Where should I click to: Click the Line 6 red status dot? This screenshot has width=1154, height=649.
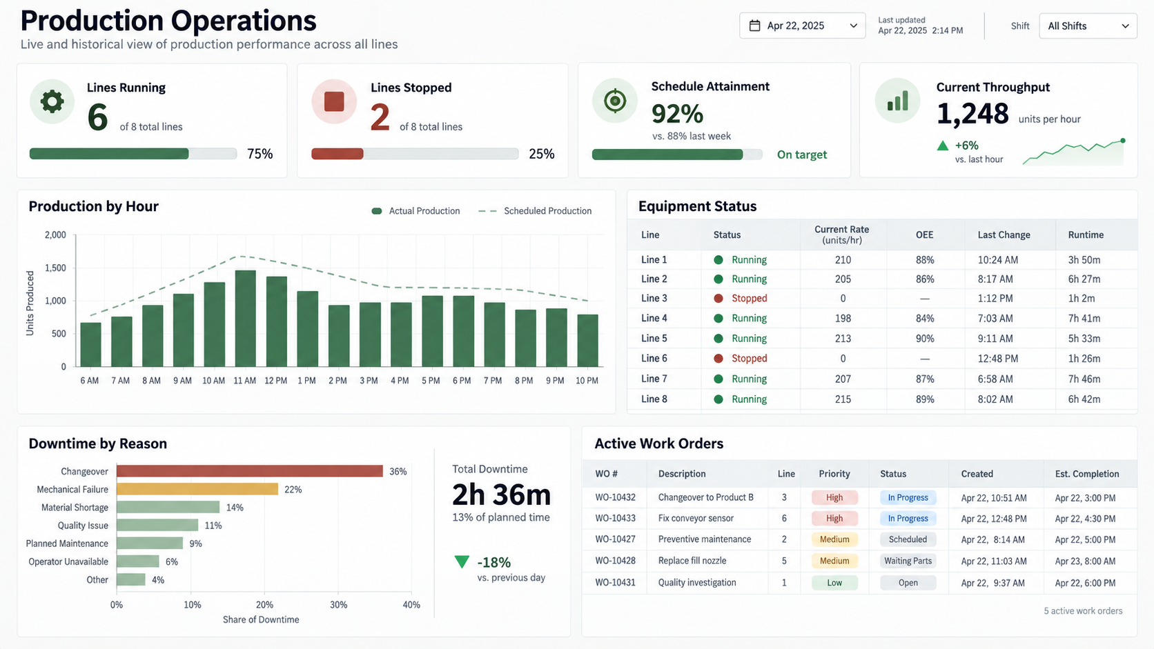[x=718, y=359]
